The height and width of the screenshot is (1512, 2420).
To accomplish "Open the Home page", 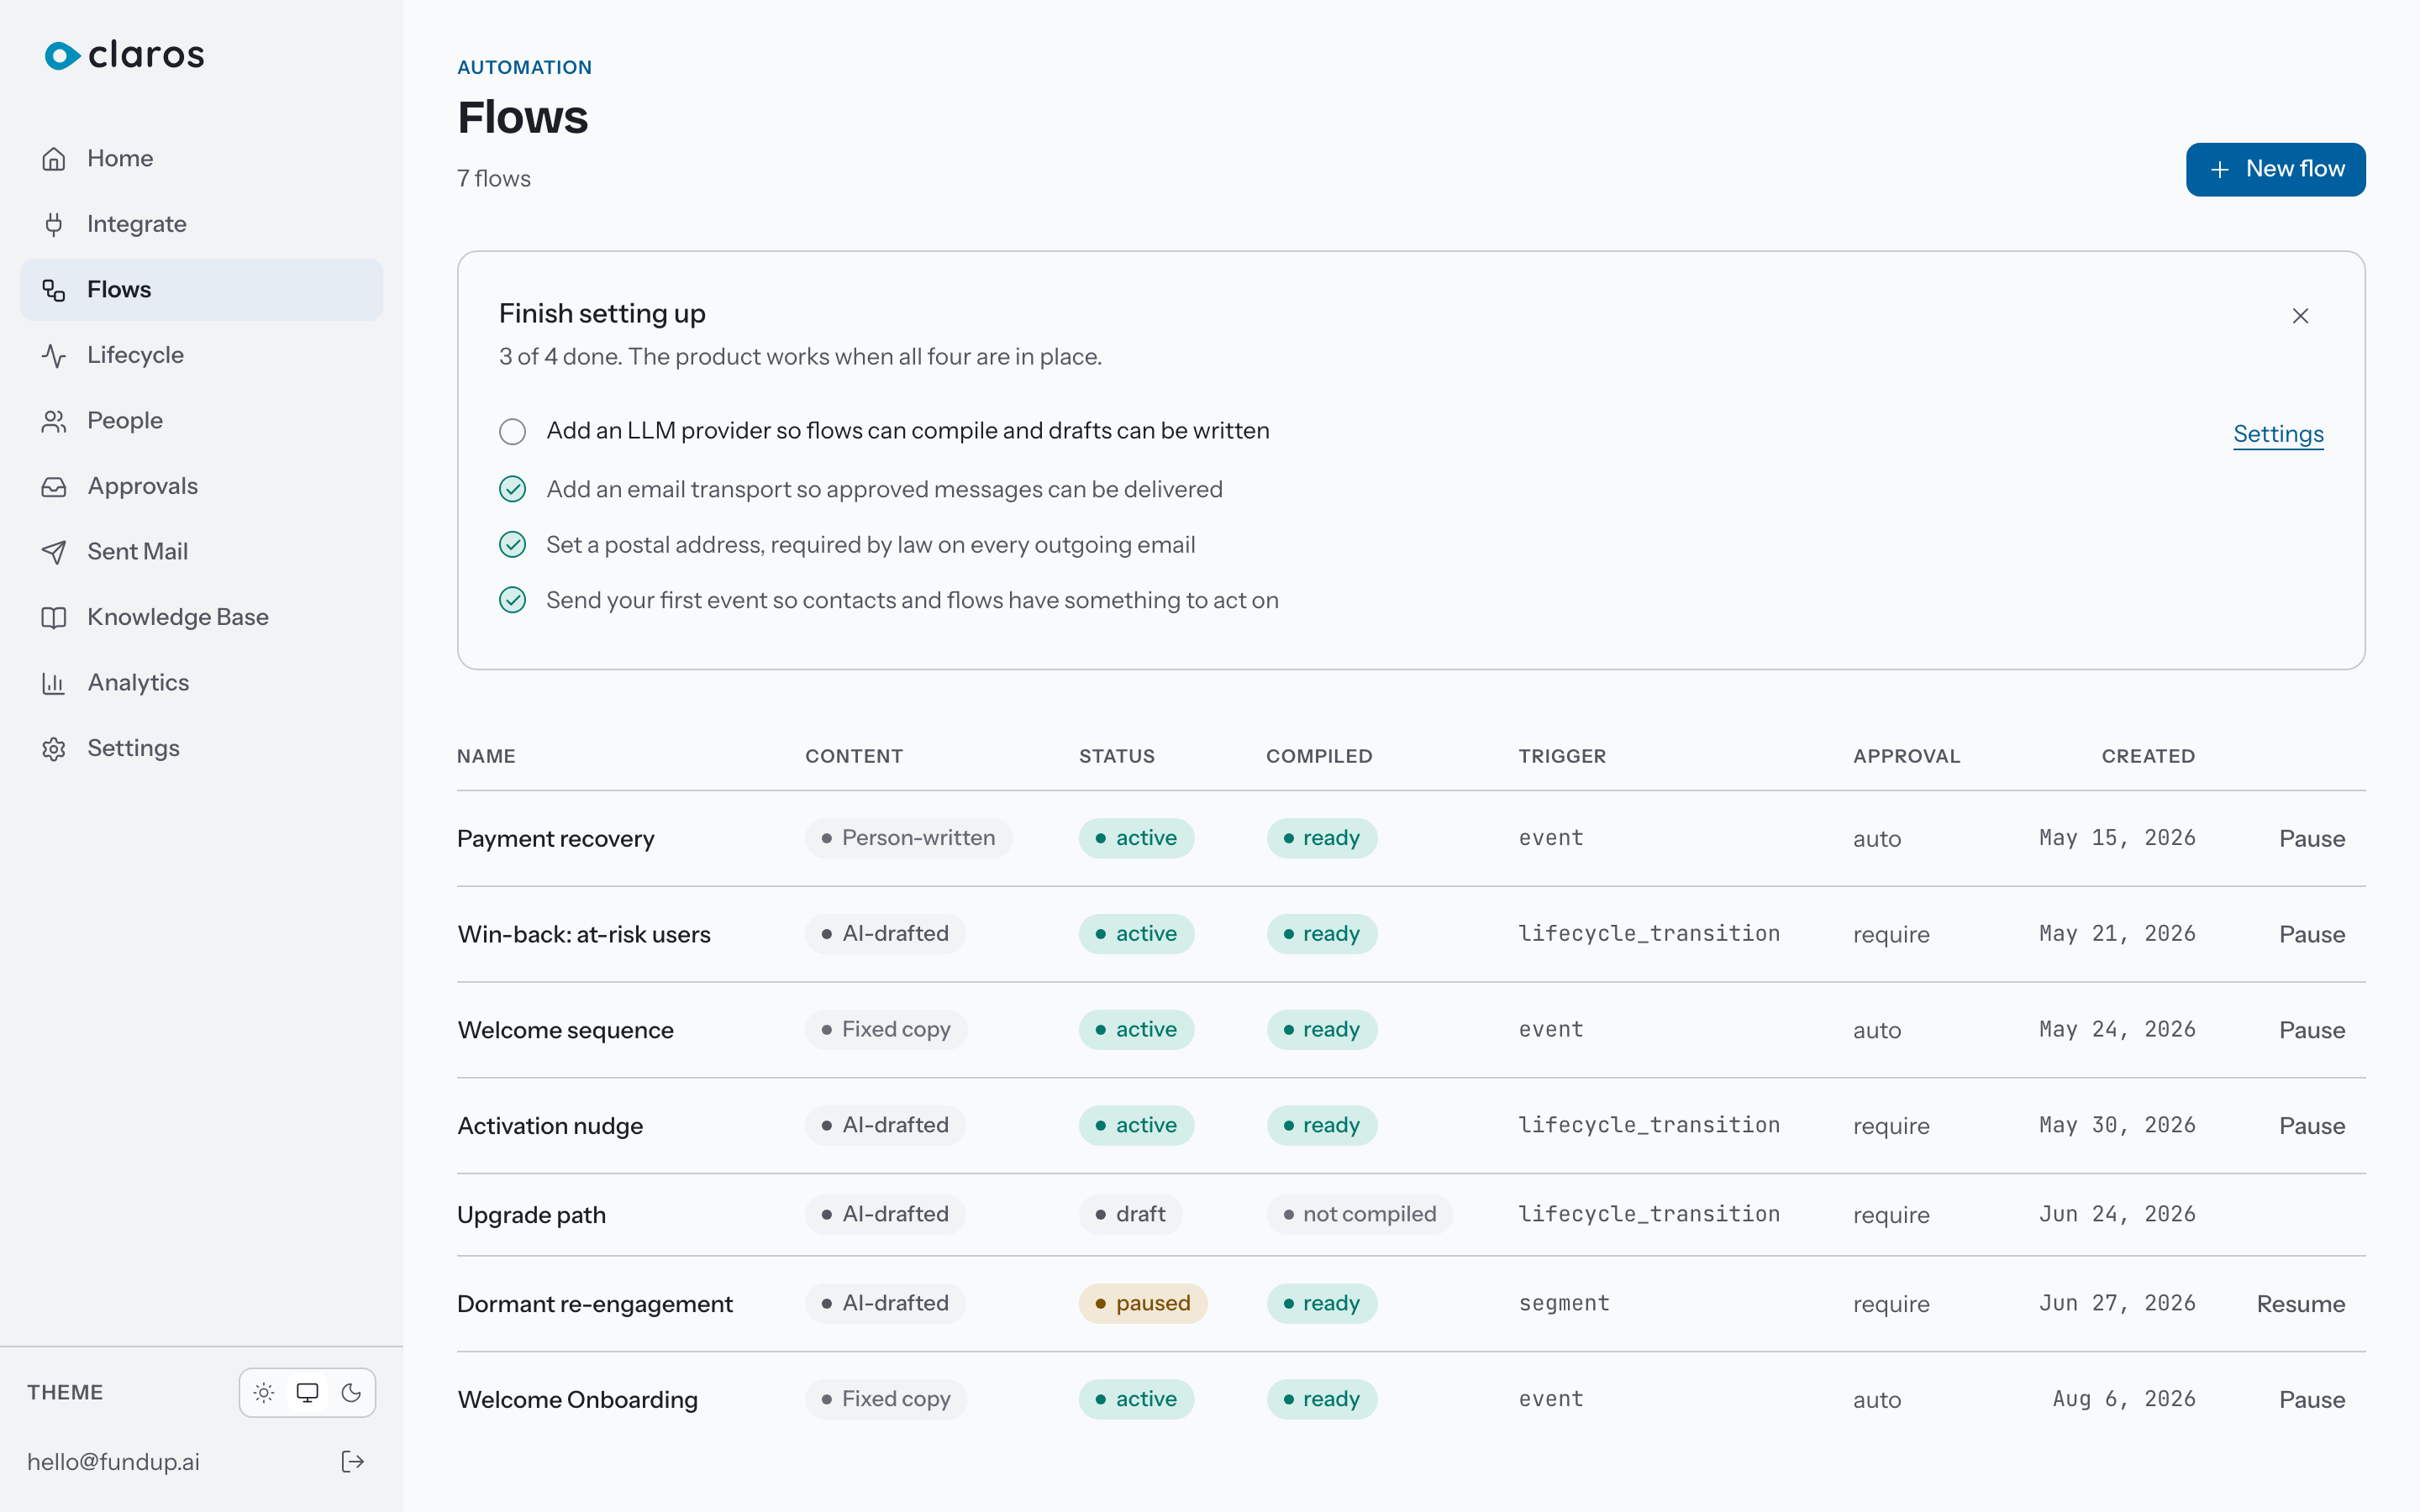I will coord(201,159).
